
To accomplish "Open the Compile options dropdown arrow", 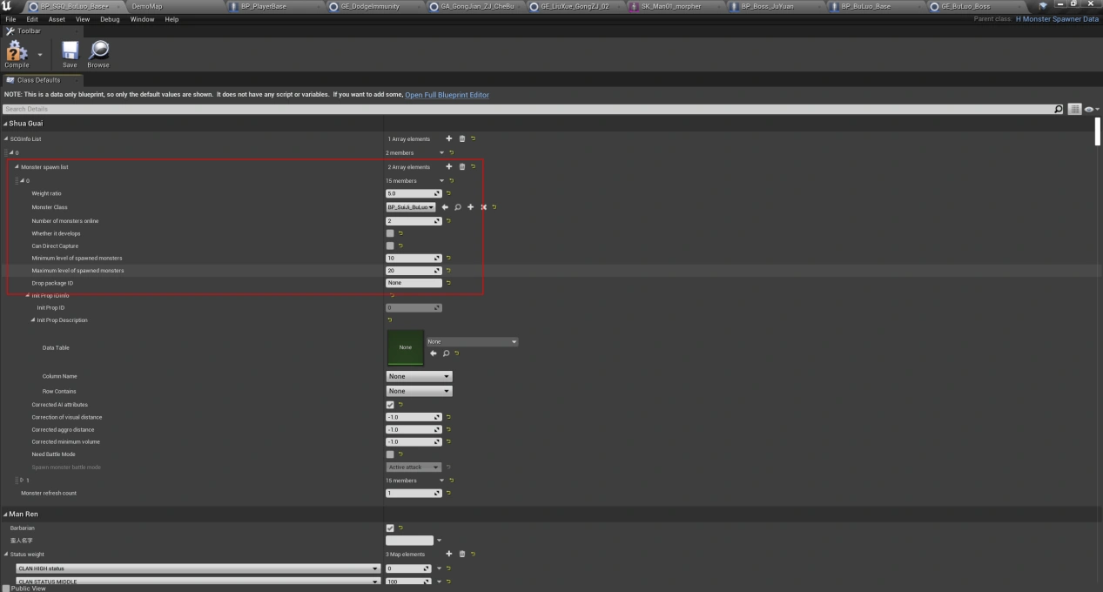I will [39, 54].
